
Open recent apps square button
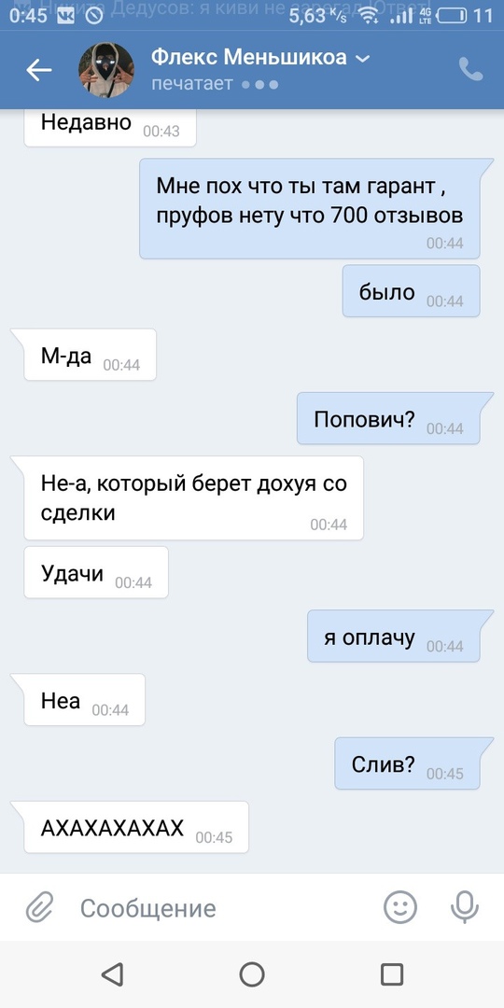point(391,973)
